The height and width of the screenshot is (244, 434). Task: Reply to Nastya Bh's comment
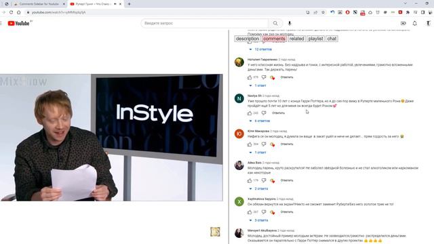(278, 113)
